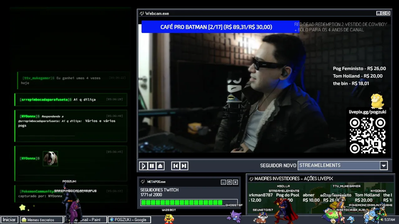399x224 pixels.
Task: Close the METAPOG.exe window
Action: 235,182
